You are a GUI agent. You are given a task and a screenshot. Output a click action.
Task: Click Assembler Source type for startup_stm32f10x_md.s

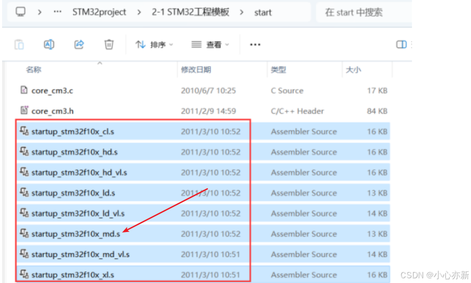pos(304,234)
